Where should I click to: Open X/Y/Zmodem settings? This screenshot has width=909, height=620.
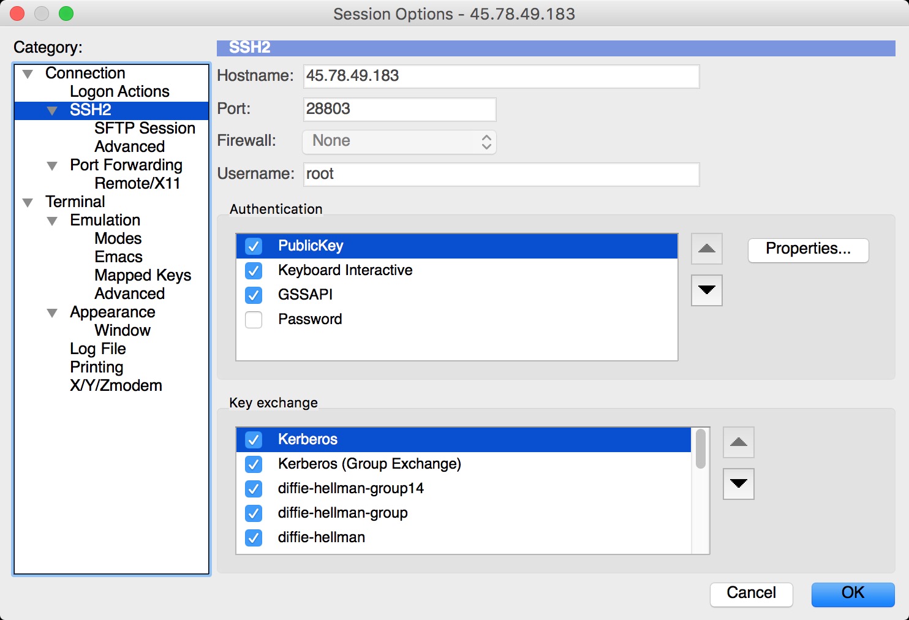(116, 385)
